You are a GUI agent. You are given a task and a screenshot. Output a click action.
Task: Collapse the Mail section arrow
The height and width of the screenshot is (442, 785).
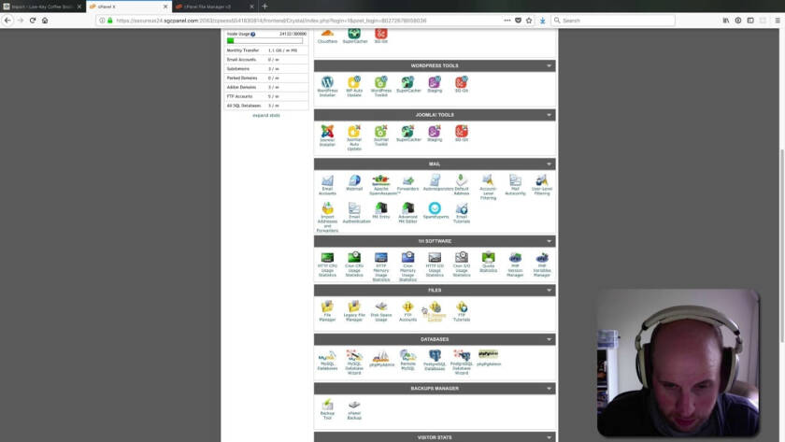coord(549,164)
